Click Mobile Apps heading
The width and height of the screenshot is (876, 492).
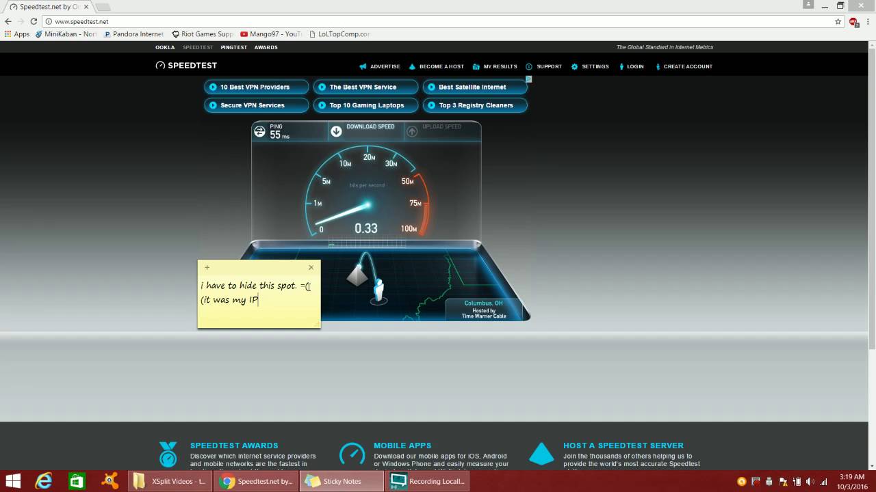click(402, 446)
